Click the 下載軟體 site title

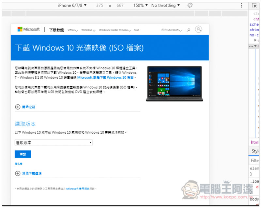click(56, 30)
